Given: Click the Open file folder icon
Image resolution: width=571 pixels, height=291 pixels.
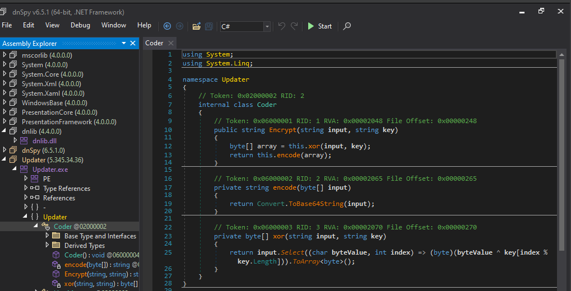Looking at the screenshot, I should coord(196,26).
